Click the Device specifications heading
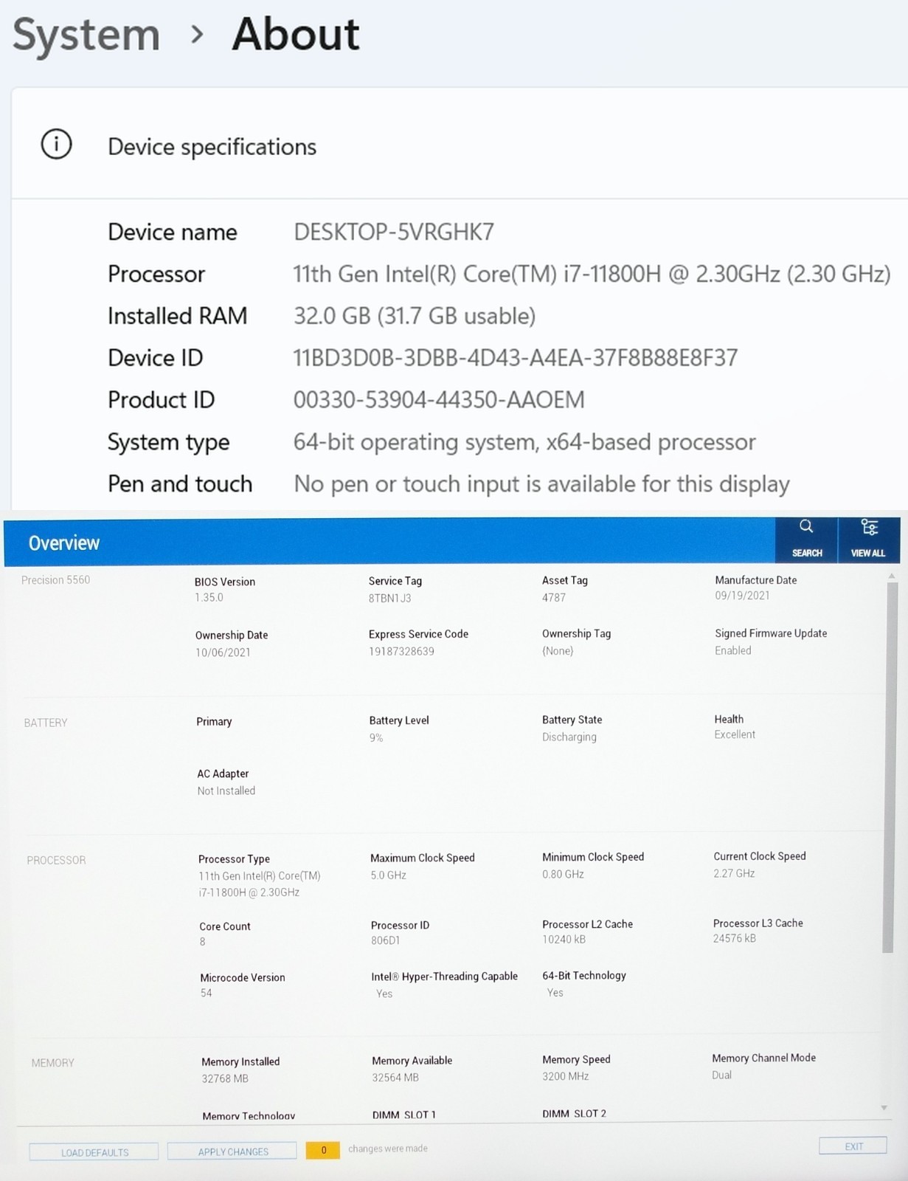Screen dimensions: 908x1181 pyautogui.click(x=212, y=147)
